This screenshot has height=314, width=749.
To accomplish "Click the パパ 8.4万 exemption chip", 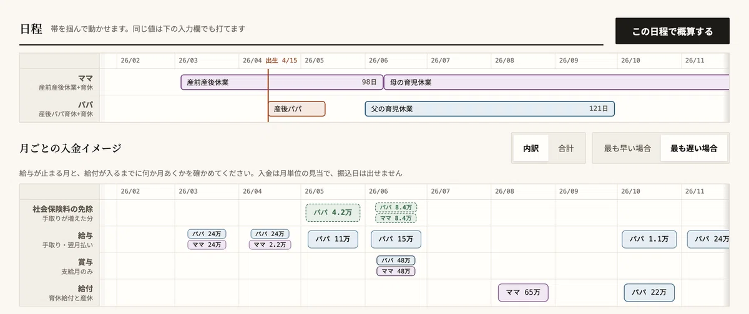I will [396, 207].
